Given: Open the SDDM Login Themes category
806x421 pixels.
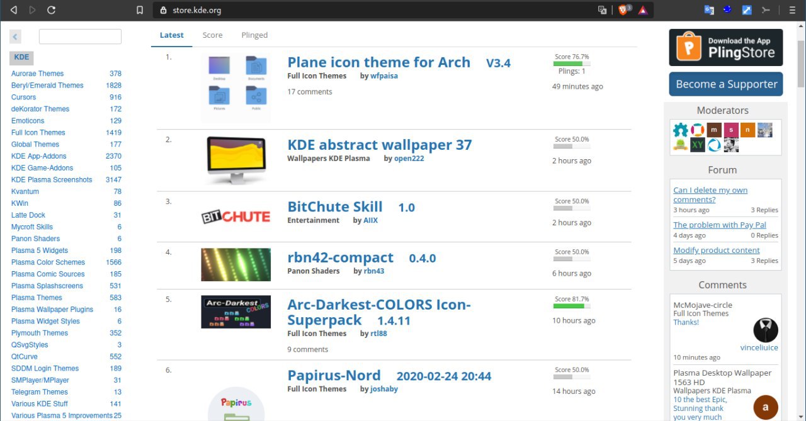Looking at the screenshot, I should 45,369.
